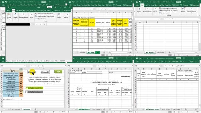201x113 pixels.
Task: Click fx insert function in front Excel window
Action: 44,24
